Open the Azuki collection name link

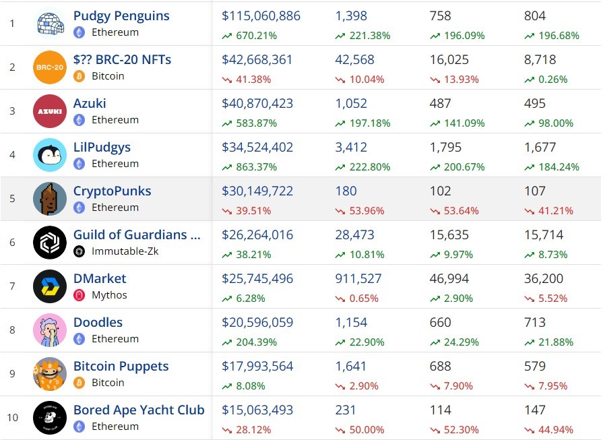click(90, 104)
